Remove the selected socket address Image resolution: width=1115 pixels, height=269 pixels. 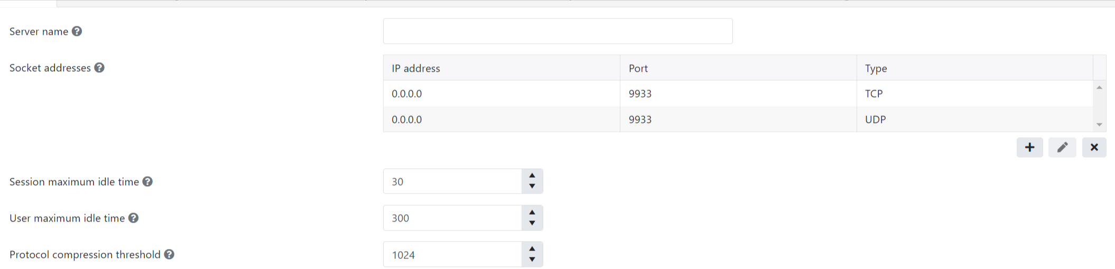(1094, 148)
